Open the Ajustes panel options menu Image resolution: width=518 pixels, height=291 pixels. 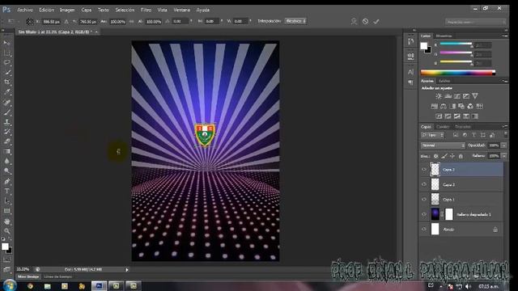coord(505,81)
